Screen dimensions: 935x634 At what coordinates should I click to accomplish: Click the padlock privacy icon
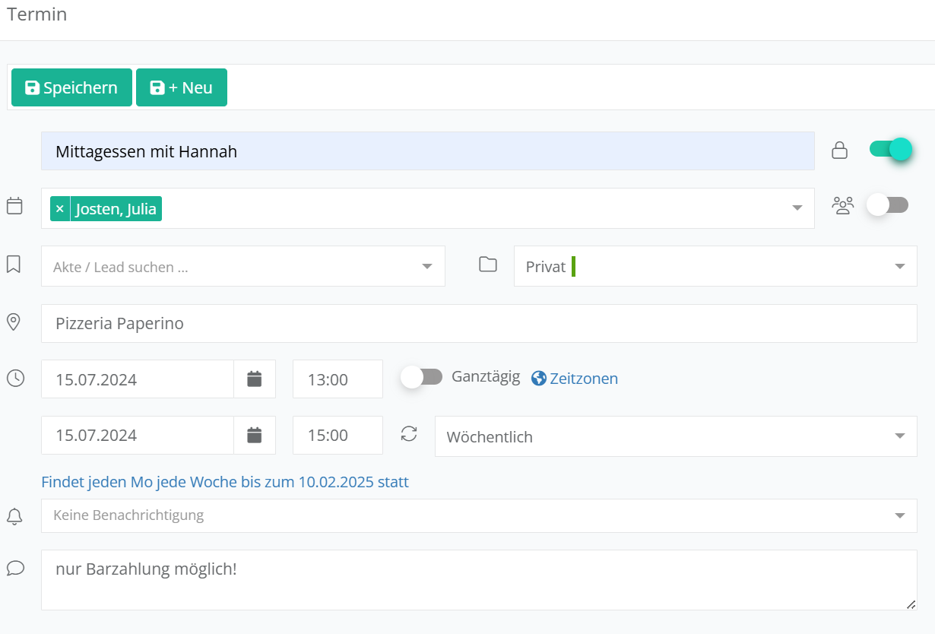coord(839,151)
